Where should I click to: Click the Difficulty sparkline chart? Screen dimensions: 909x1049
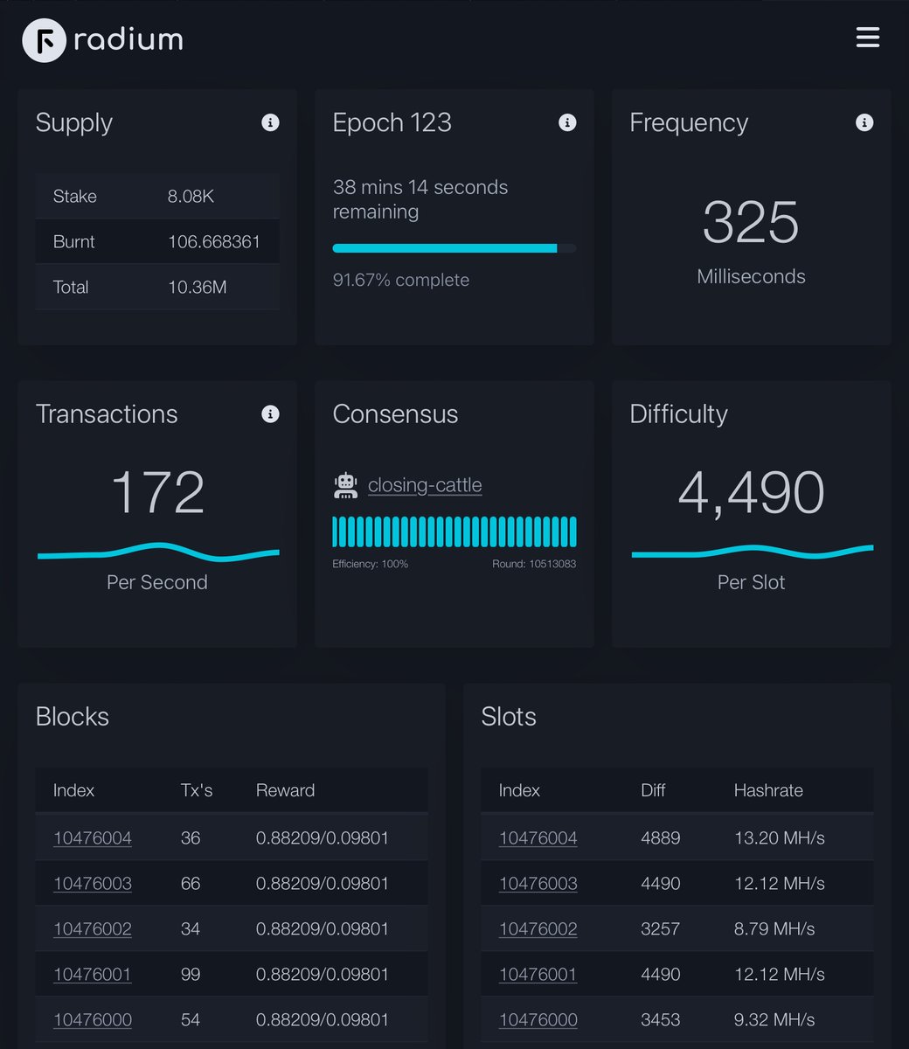click(x=752, y=552)
